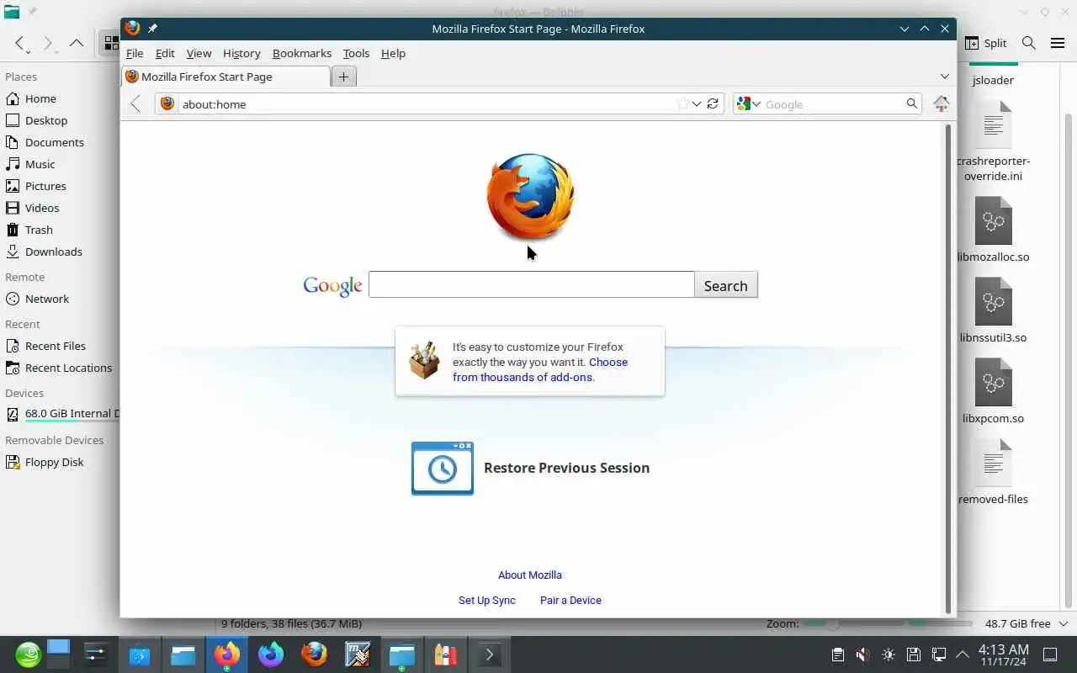1077x673 pixels.
Task: Click the Pair a Device link
Action: [x=570, y=600]
